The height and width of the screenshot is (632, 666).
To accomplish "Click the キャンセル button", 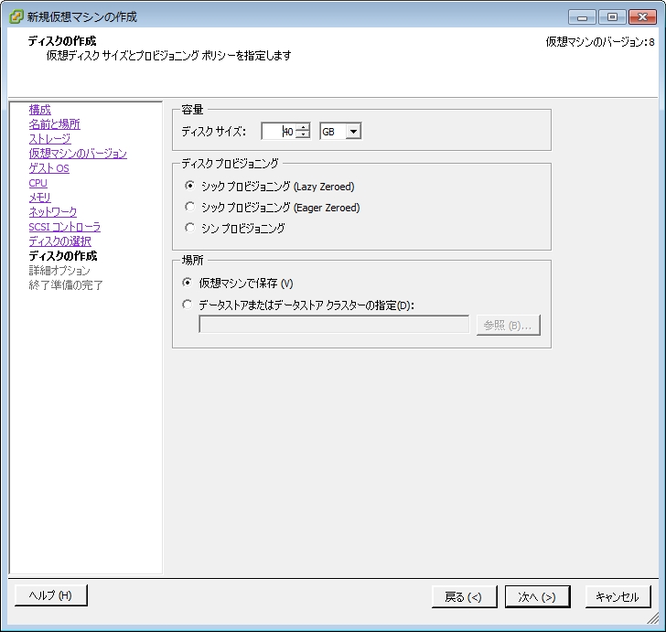I will coord(618,596).
